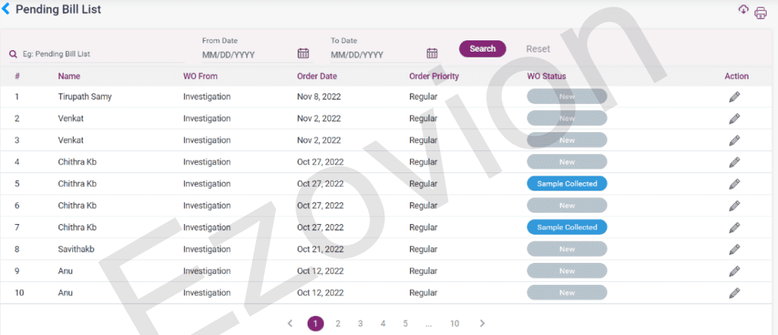Viewport: 778px width, 335px height.
Task: Sort by Name column header
Action: pyautogui.click(x=69, y=77)
